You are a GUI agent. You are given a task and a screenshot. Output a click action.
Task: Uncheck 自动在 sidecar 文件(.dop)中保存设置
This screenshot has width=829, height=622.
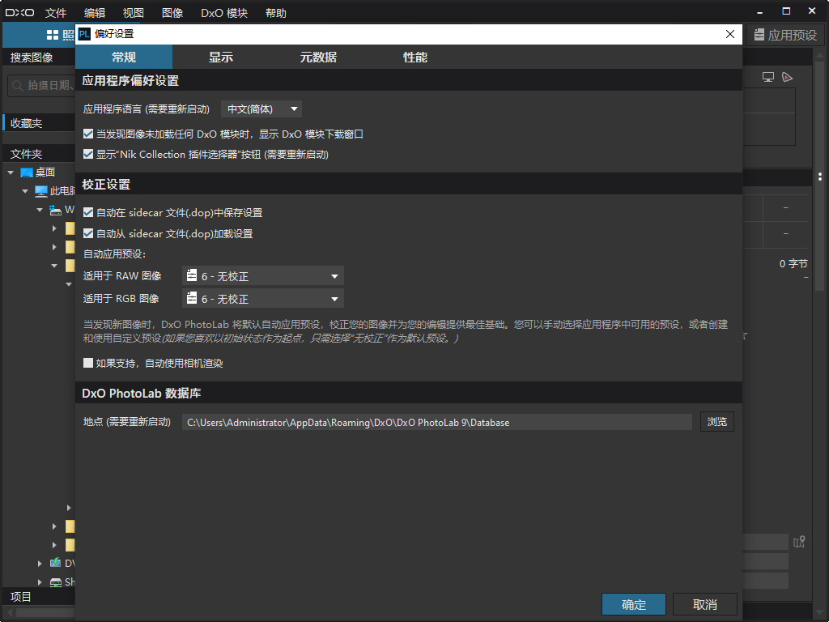click(87, 212)
